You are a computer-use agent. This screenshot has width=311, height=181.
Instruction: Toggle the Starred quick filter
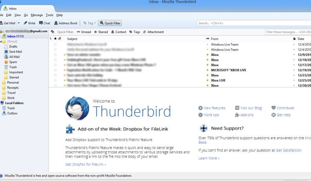click(x=101, y=32)
